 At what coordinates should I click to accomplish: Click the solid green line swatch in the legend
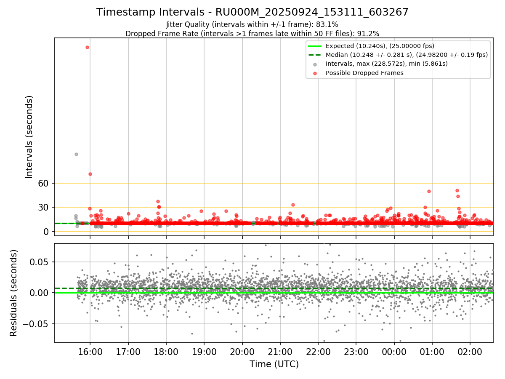(315, 46)
